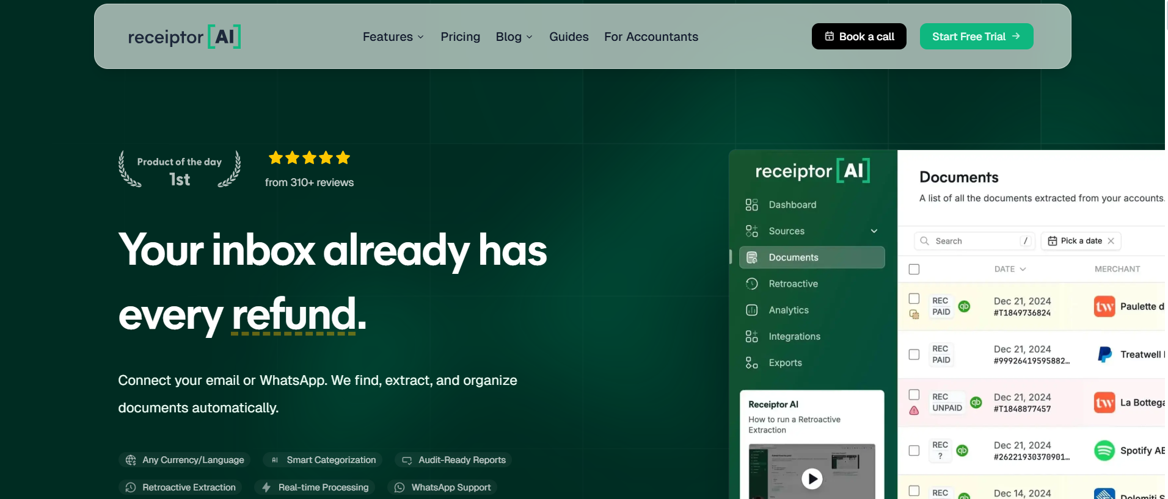
Task: Click the Product of the day badge
Action: tap(180, 170)
